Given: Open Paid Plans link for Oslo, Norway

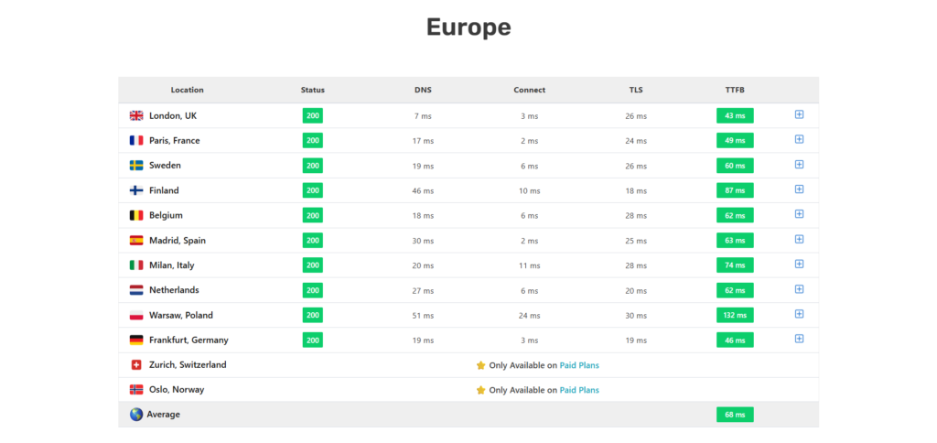Looking at the screenshot, I should click(579, 390).
